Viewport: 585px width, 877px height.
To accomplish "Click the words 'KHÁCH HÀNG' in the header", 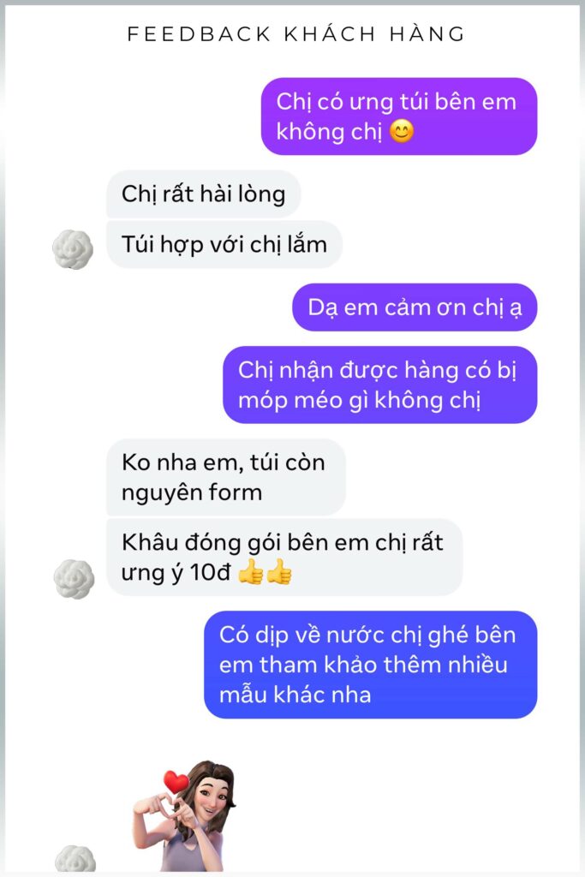I will [x=374, y=33].
